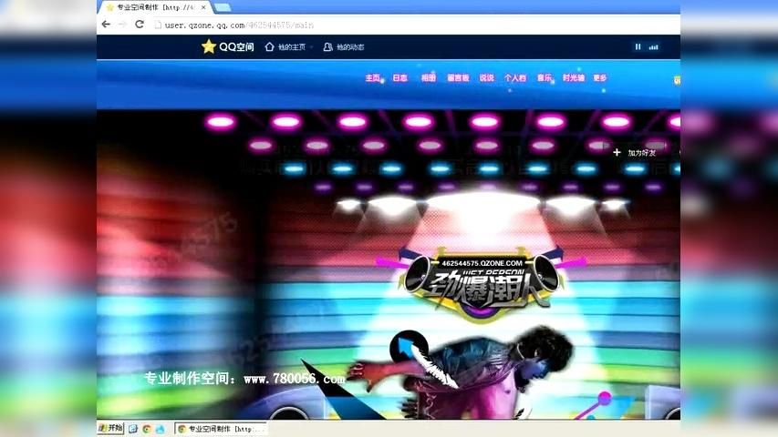Click the 462544575.QZONE.COM banner text

pyautogui.click(x=482, y=263)
